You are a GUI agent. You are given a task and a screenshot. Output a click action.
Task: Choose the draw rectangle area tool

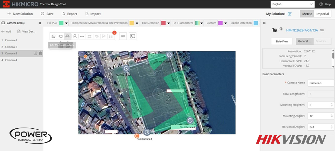point(89,36)
